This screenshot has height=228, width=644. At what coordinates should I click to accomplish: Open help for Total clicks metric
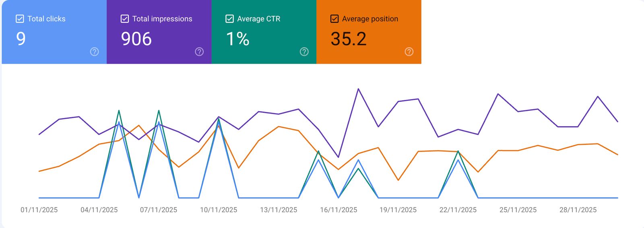[x=94, y=52]
